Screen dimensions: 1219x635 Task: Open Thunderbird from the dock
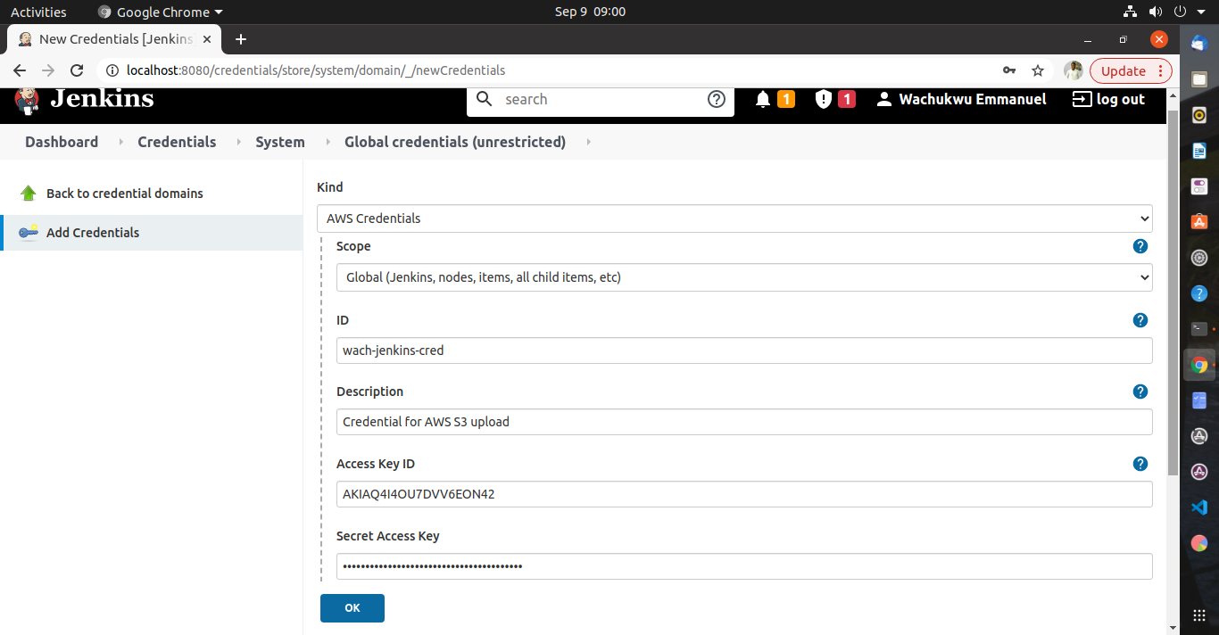1199,43
